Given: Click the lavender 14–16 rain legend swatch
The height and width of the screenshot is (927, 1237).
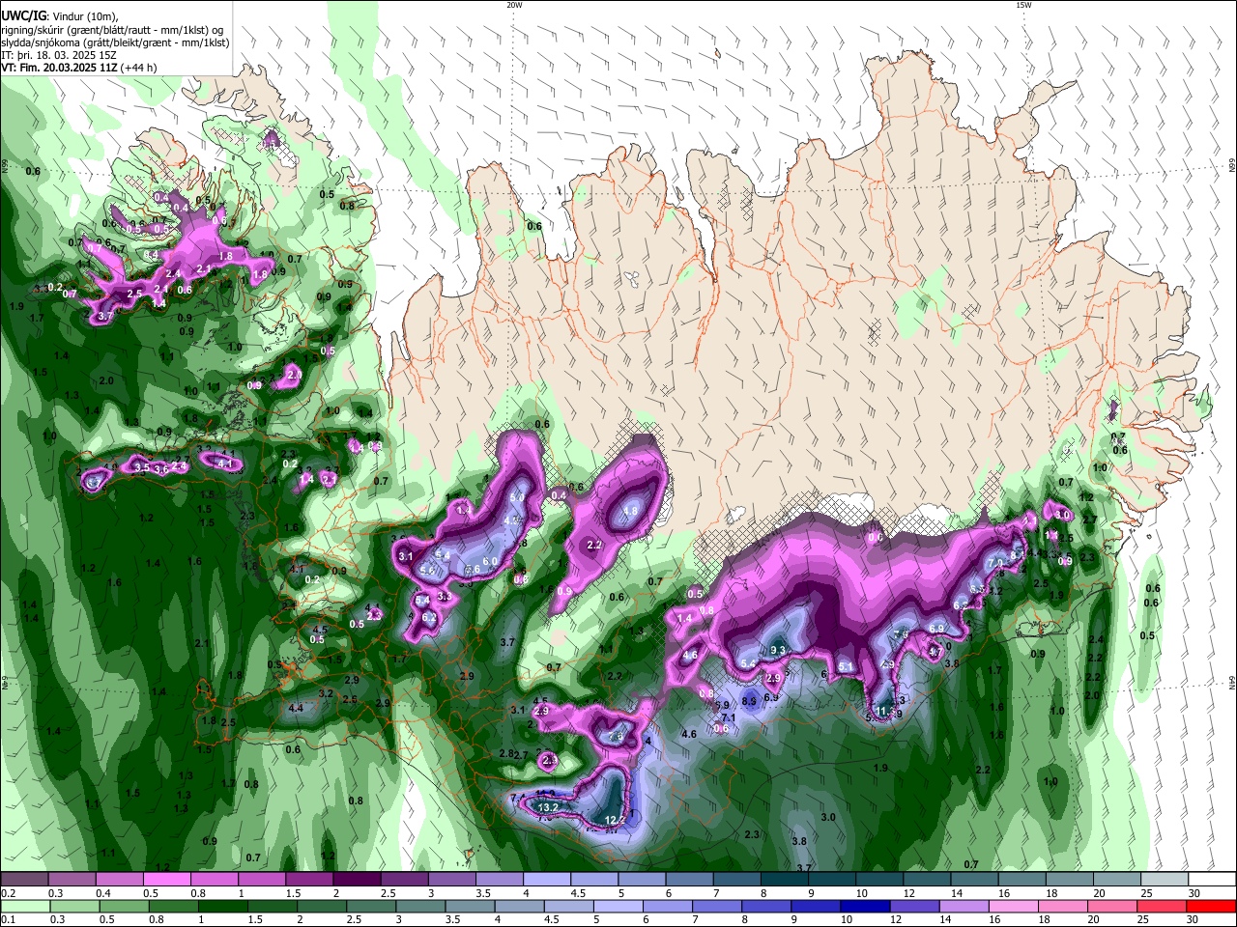Looking at the screenshot, I should pos(963,907).
